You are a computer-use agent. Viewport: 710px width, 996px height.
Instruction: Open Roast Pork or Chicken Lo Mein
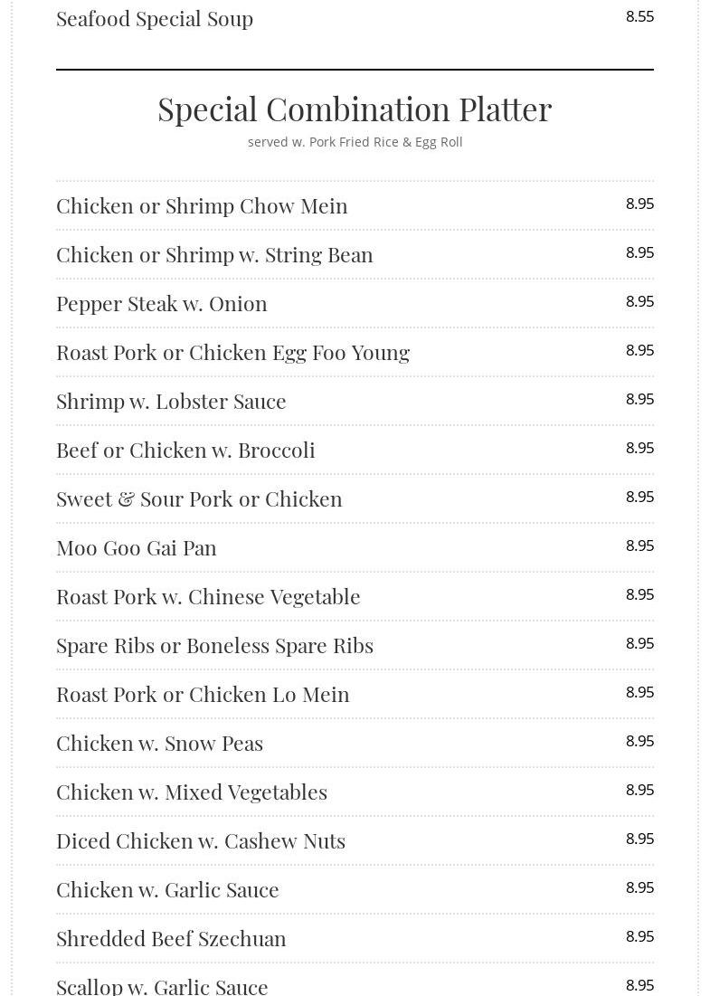203,694
